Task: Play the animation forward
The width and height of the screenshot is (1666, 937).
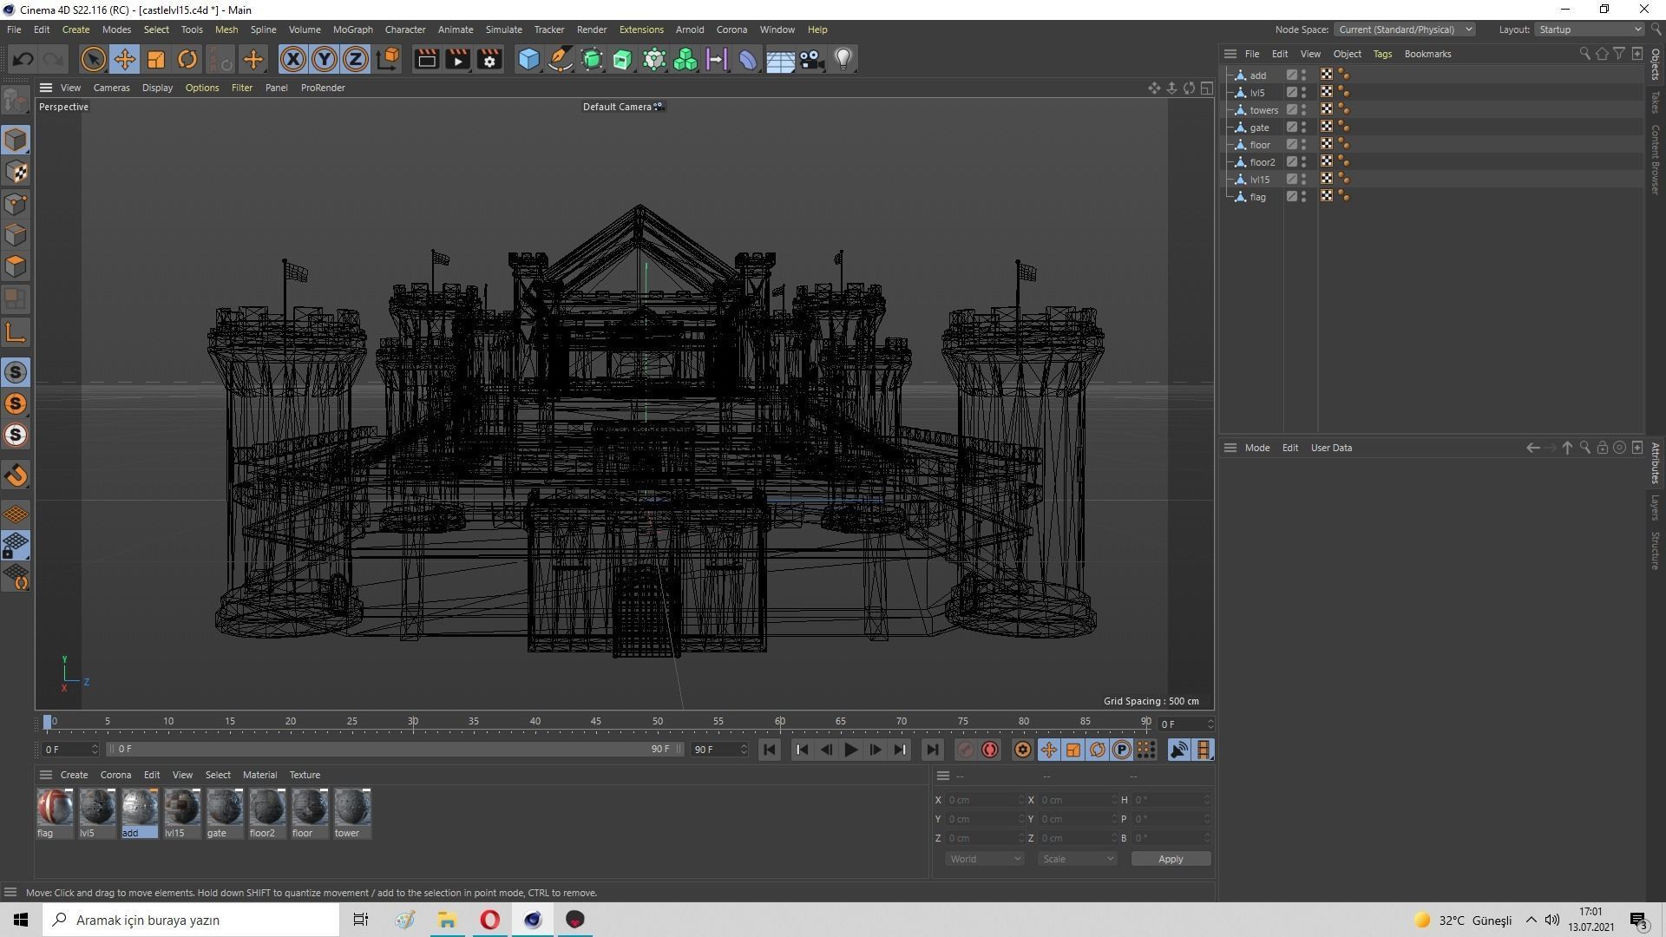Action: coord(850,750)
